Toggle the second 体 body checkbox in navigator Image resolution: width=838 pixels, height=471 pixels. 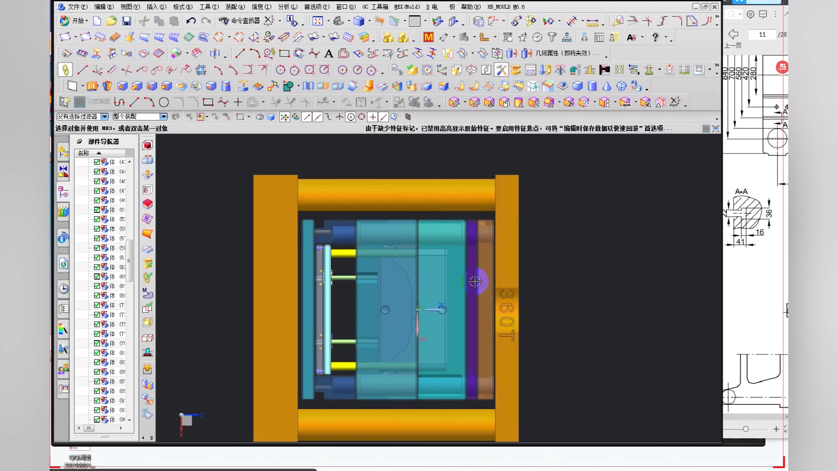[x=97, y=171]
